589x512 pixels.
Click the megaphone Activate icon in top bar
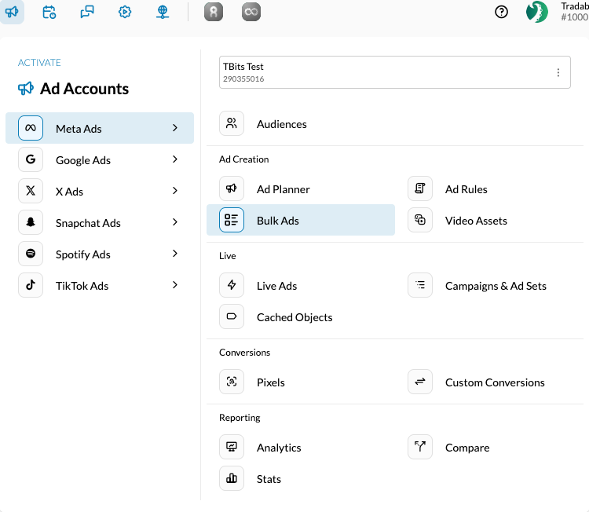point(13,12)
